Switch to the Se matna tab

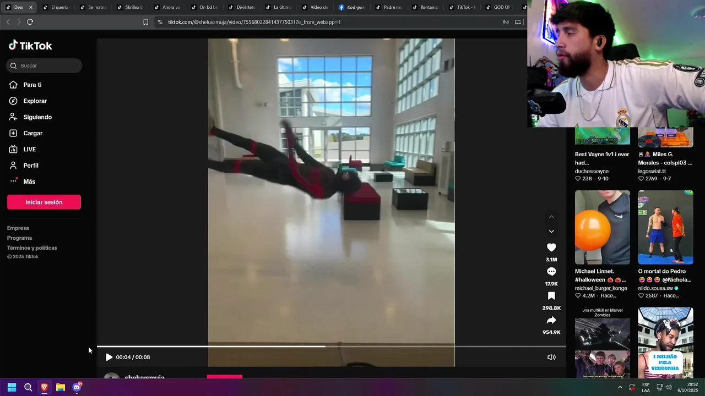pyautogui.click(x=93, y=7)
